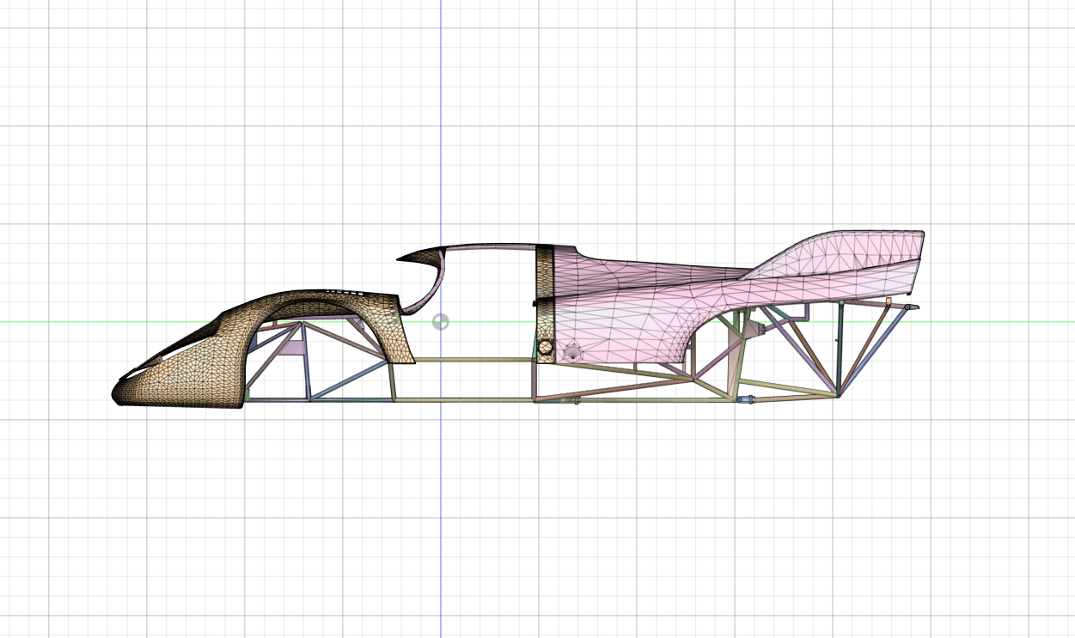Pick the dashed circular sketch near rear body
The width and height of the screenshot is (1075, 638).
click(573, 352)
